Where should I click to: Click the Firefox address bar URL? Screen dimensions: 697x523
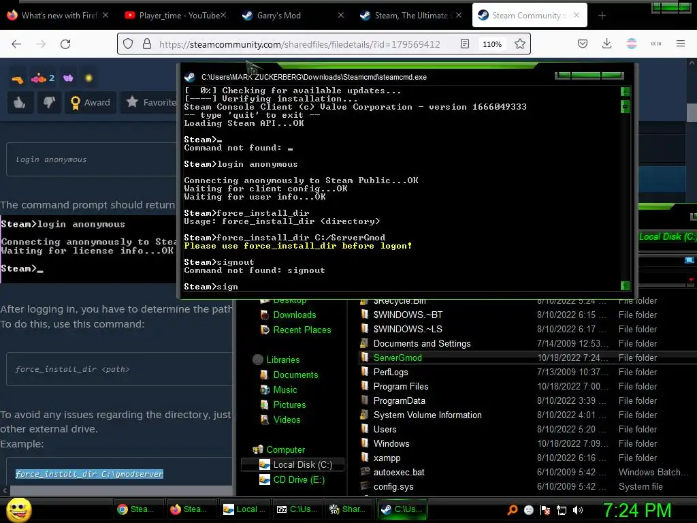299,44
